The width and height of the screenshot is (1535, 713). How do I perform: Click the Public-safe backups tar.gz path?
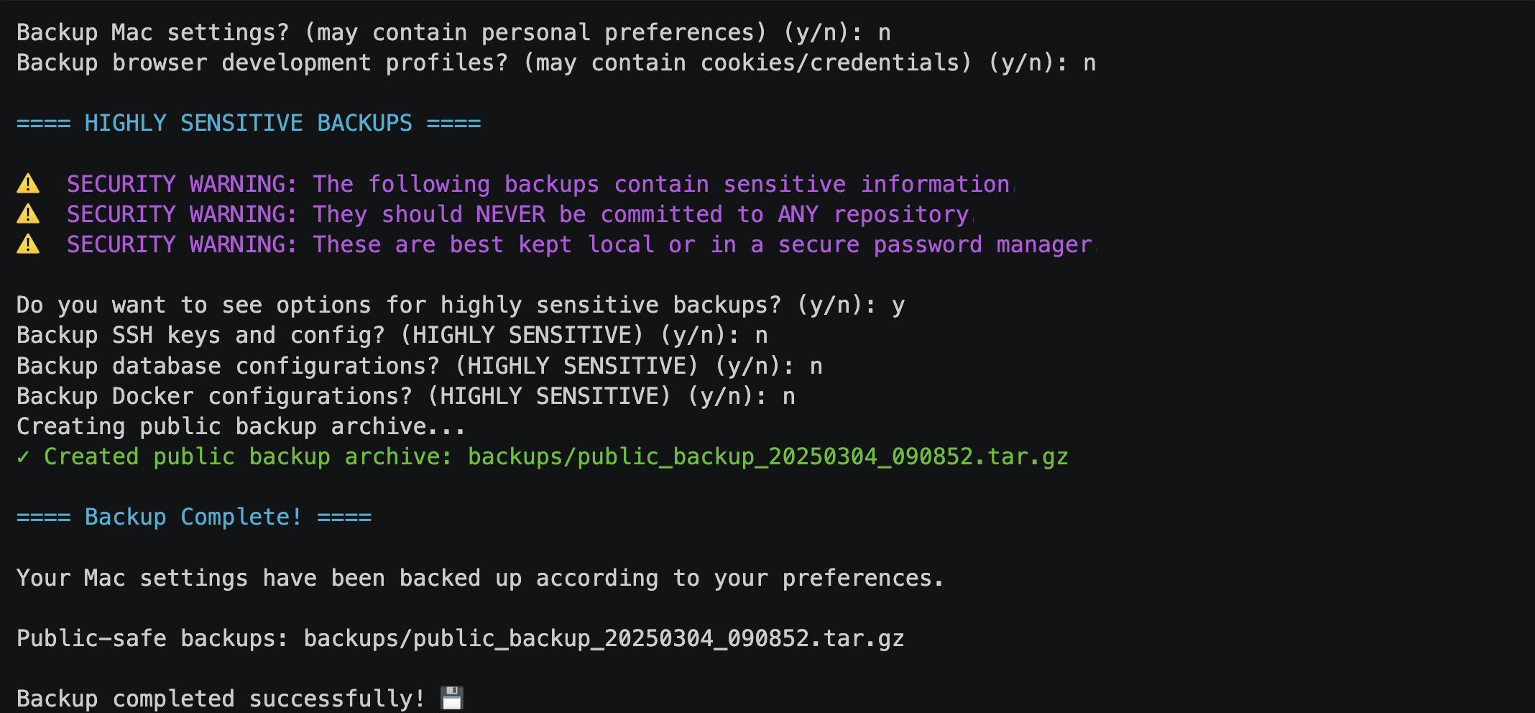[x=604, y=638]
